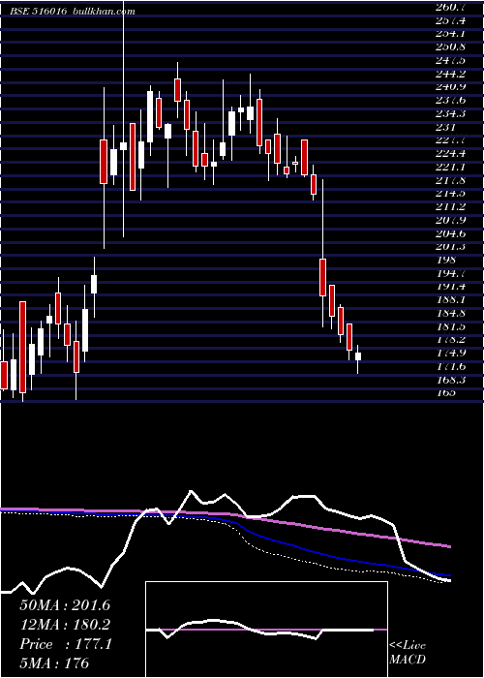The image size is (484, 678).
Task: Click the 184.8 price axis label
Action: click(x=452, y=313)
